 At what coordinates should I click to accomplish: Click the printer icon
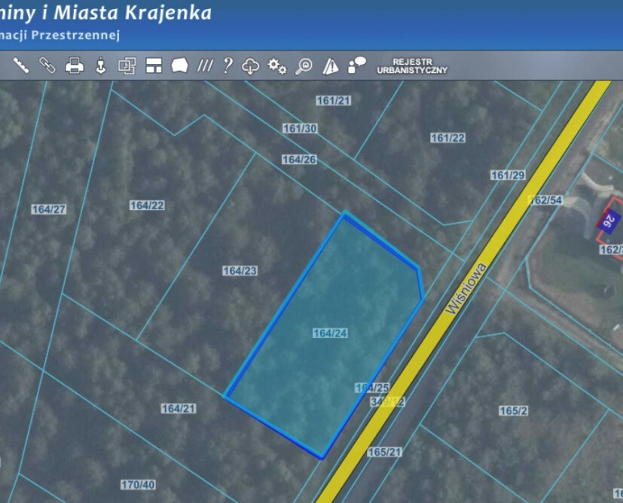point(74,66)
